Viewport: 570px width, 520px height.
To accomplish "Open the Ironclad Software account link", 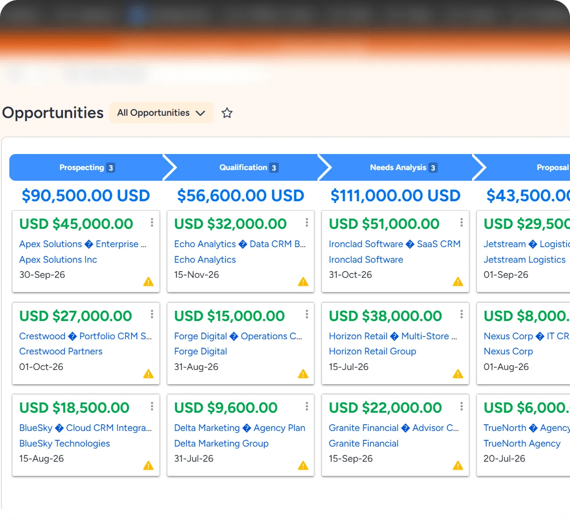I will [366, 260].
